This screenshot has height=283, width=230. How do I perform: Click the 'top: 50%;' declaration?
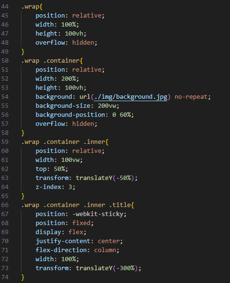[x=52, y=169]
